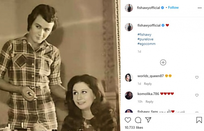The width and height of the screenshot is (204, 131).
Task: Like worlds_queen87's comment
Action: 197,77
